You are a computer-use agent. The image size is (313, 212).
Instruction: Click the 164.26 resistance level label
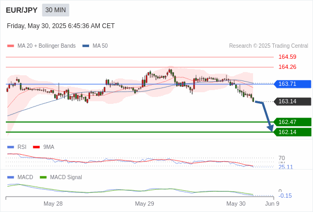tap(287, 67)
